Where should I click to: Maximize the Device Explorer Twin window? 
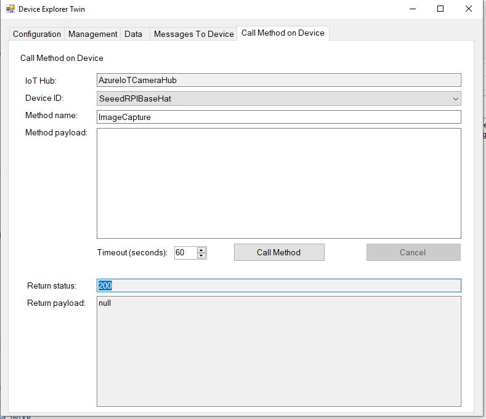[440, 9]
